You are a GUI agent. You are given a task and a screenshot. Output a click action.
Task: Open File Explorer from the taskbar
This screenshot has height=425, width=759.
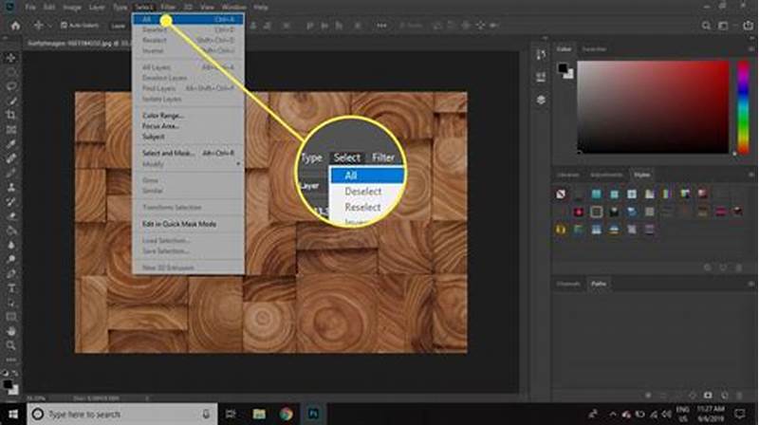tap(259, 415)
